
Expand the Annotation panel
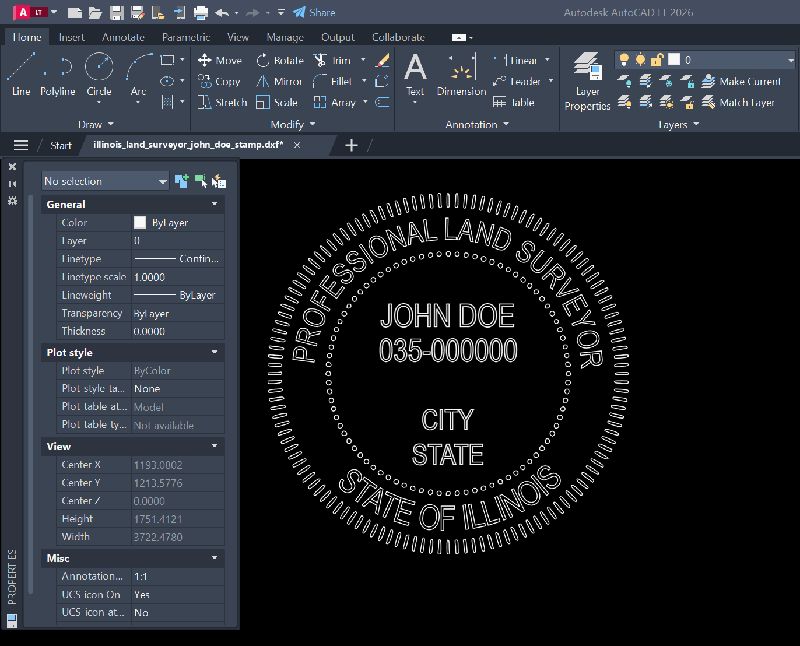[x=478, y=124]
